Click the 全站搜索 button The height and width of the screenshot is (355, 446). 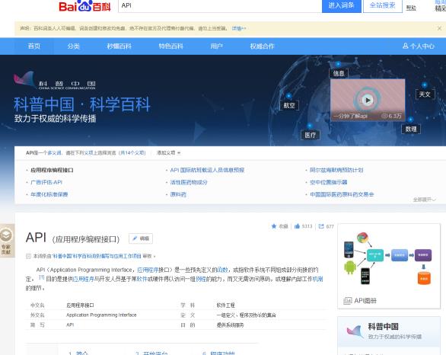[x=383, y=5]
